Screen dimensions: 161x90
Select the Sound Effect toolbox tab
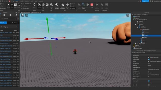pyautogui.click(x=3, y=23)
